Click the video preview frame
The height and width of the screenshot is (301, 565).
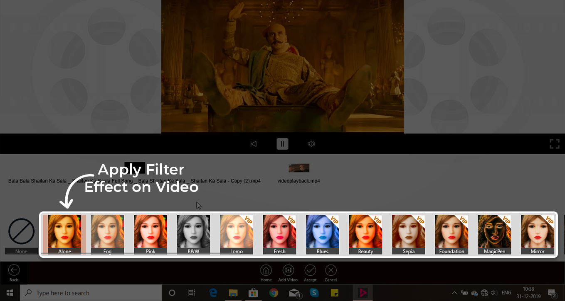(283, 66)
